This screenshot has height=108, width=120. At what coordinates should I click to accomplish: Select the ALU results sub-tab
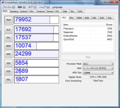pyautogui.click(x=65, y=18)
